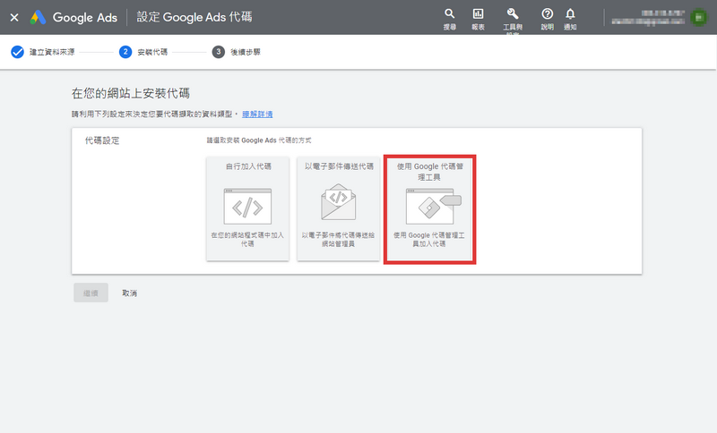The width and height of the screenshot is (717, 433).
Task: Click the 在您的網站程式碼中加入代碼 description
Action: [x=247, y=240]
